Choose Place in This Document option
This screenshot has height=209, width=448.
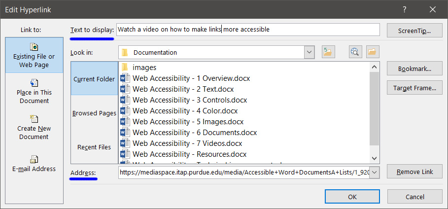pyautogui.click(x=34, y=92)
